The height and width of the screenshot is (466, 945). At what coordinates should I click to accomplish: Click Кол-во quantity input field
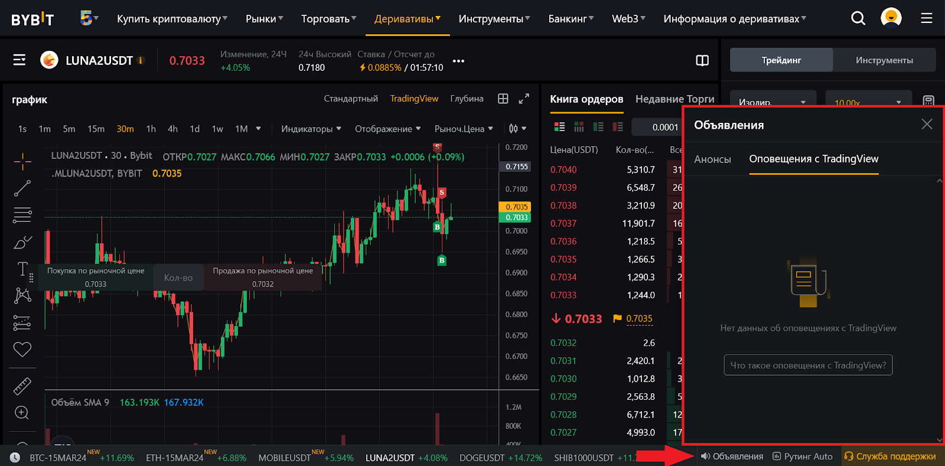tap(178, 277)
